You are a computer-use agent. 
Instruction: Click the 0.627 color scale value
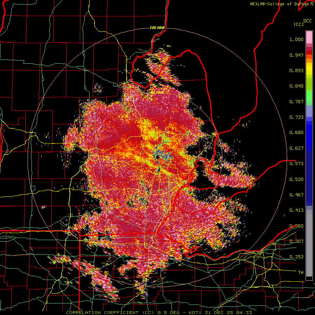point(296,148)
